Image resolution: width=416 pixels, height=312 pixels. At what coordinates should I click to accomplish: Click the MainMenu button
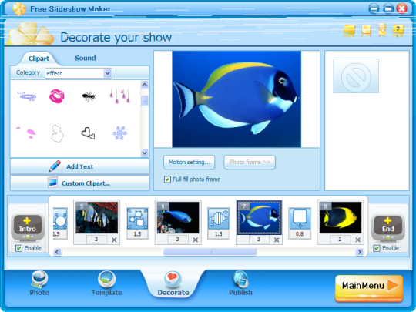coord(369,287)
